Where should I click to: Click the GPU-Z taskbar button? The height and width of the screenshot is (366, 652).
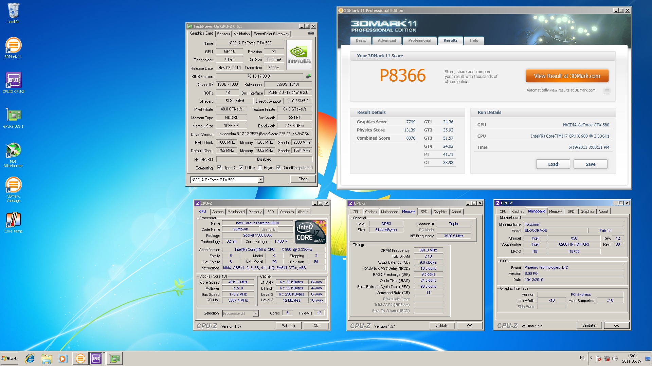tap(114, 359)
